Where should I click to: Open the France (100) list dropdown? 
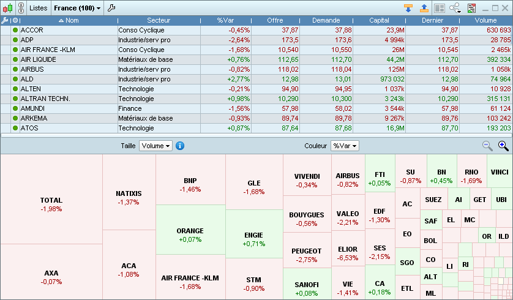77,8
